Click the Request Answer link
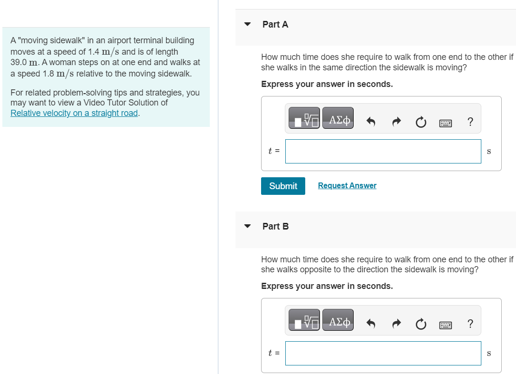The height and width of the screenshot is (374, 516). 347,185
